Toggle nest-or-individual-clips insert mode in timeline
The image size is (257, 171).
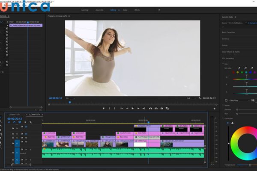click(x=9, y=122)
